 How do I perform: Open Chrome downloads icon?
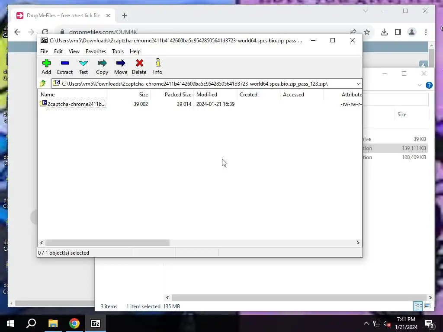[x=384, y=32]
